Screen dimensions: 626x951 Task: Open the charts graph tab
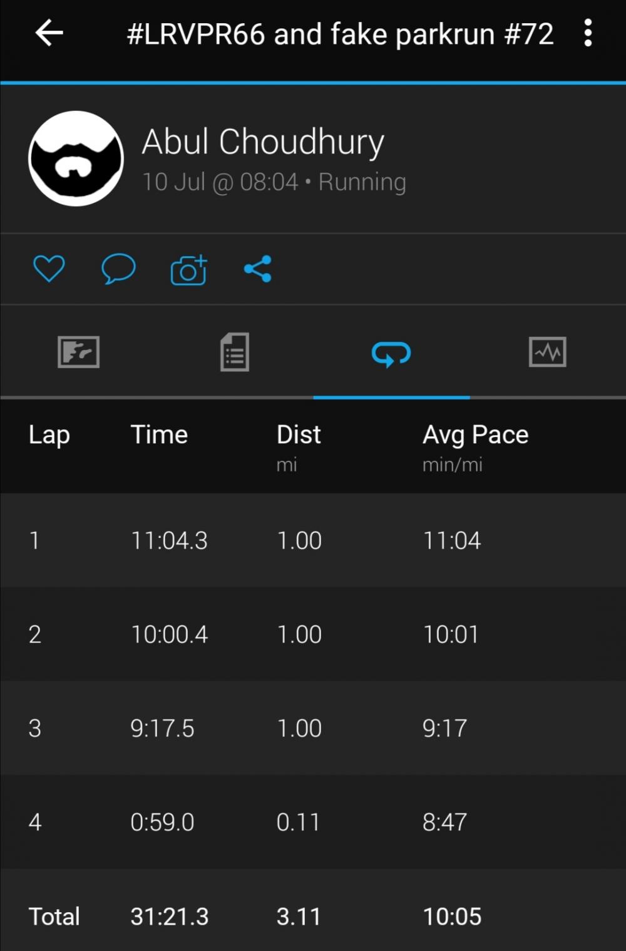[548, 352]
